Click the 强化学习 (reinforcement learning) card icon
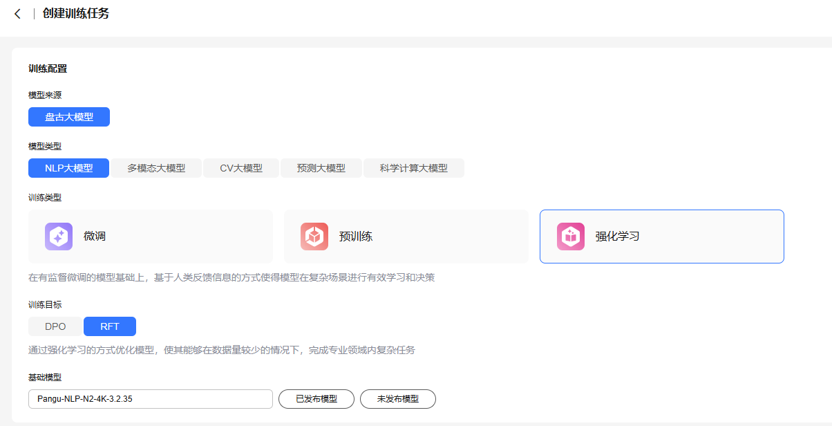This screenshot has width=832, height=426. pyautogui.click(x=570, y=236)
